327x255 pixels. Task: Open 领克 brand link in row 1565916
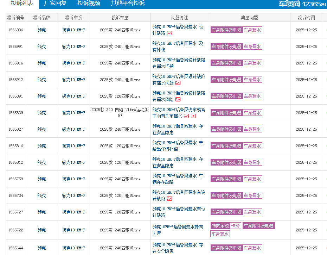pyautogui.click(x=41, y=63)
